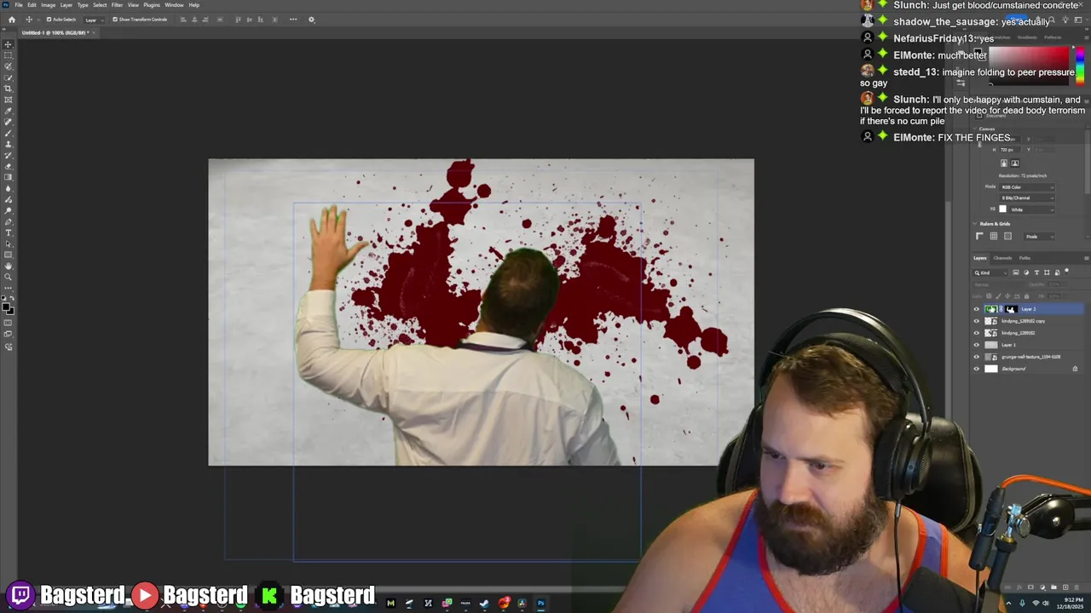Click the Home icon in options bar

(x=12, y=20)
